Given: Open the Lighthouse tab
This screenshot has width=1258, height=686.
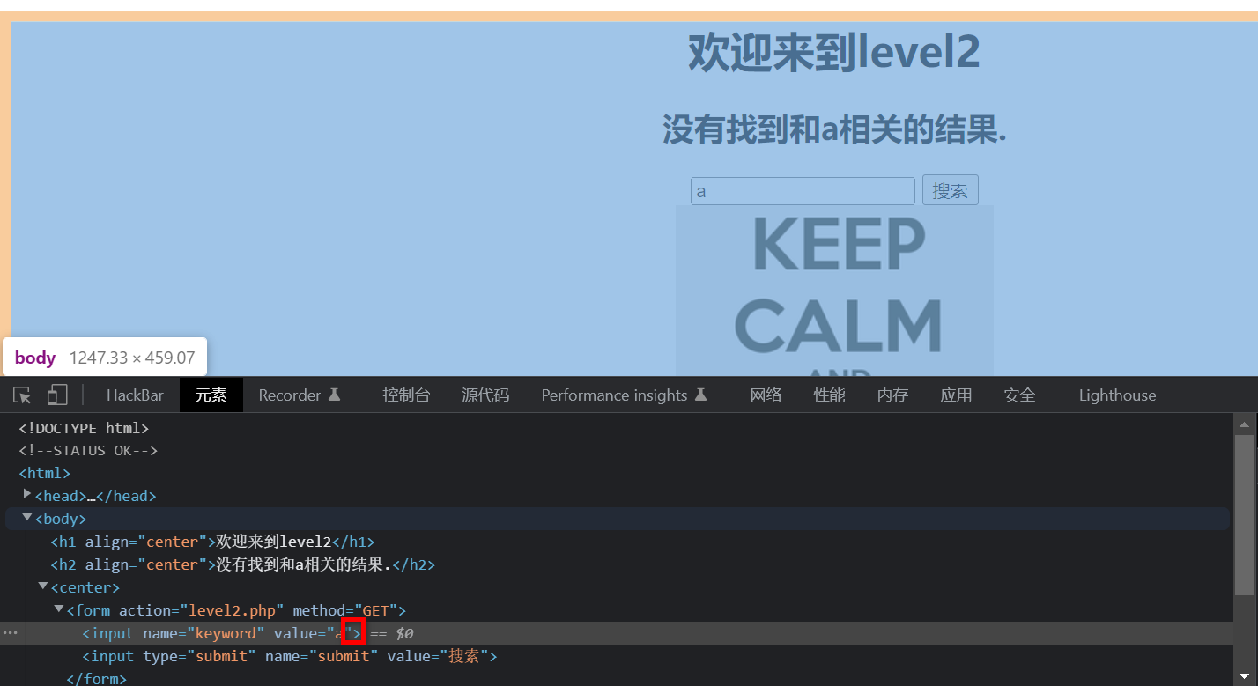Looking at the screenshot, I should point(1116,395).
